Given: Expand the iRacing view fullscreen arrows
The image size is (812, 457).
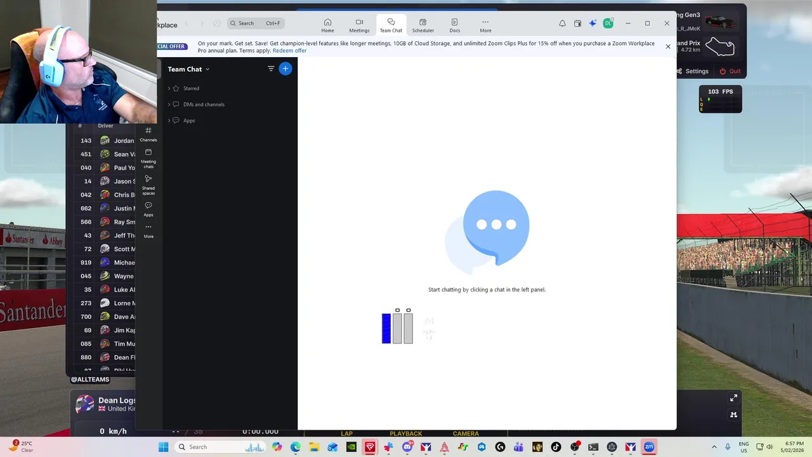Looking at the screenshot, I should tap(733, 398).
